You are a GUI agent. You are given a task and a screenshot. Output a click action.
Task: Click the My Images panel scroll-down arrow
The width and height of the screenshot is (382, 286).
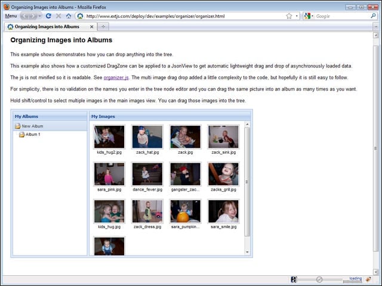247,252
